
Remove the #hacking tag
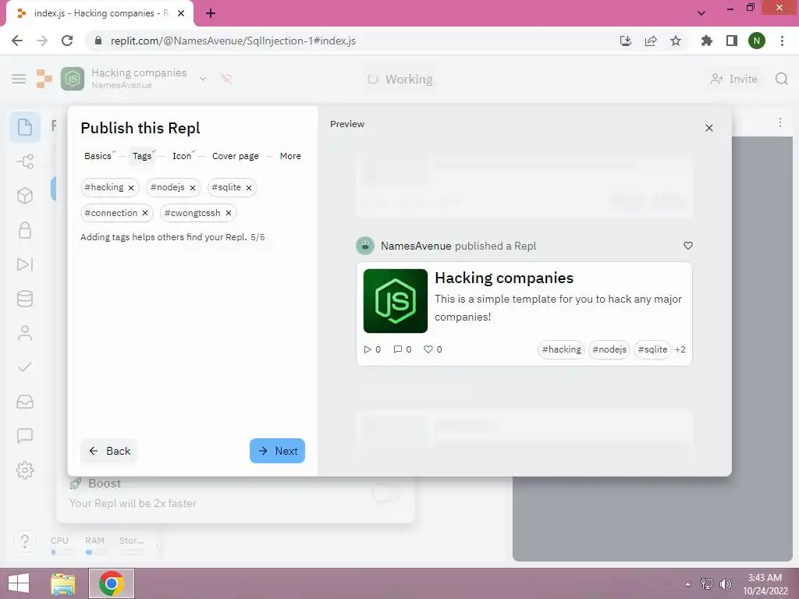131,188
